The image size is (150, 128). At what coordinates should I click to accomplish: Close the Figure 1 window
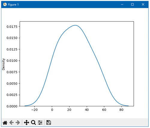click(143, 5)
